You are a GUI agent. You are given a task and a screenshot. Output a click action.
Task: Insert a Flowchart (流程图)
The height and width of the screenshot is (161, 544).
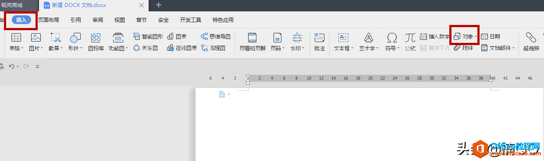point(213,48)
